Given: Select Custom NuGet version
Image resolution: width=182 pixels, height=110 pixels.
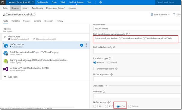Looking at the screenshot, I should tap(130, 106).
